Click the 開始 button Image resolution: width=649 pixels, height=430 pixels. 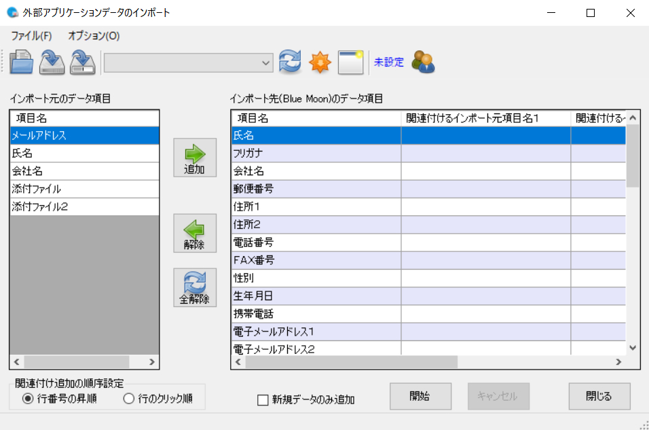click(420, 396)
